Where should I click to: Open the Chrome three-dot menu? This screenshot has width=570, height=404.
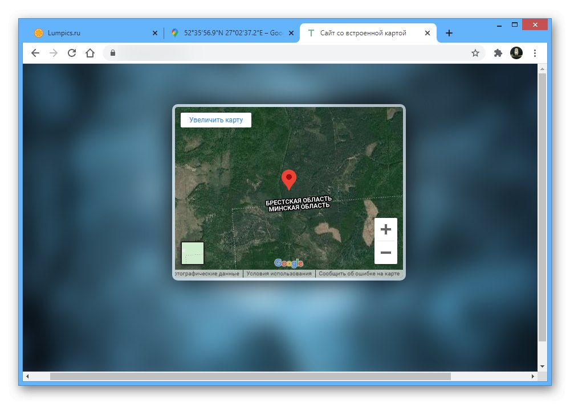pyautogui.click(x=534, y=52)
